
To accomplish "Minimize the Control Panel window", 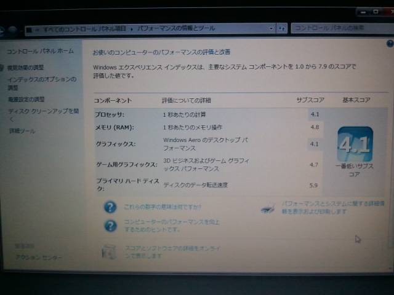I will pos(363,12).
